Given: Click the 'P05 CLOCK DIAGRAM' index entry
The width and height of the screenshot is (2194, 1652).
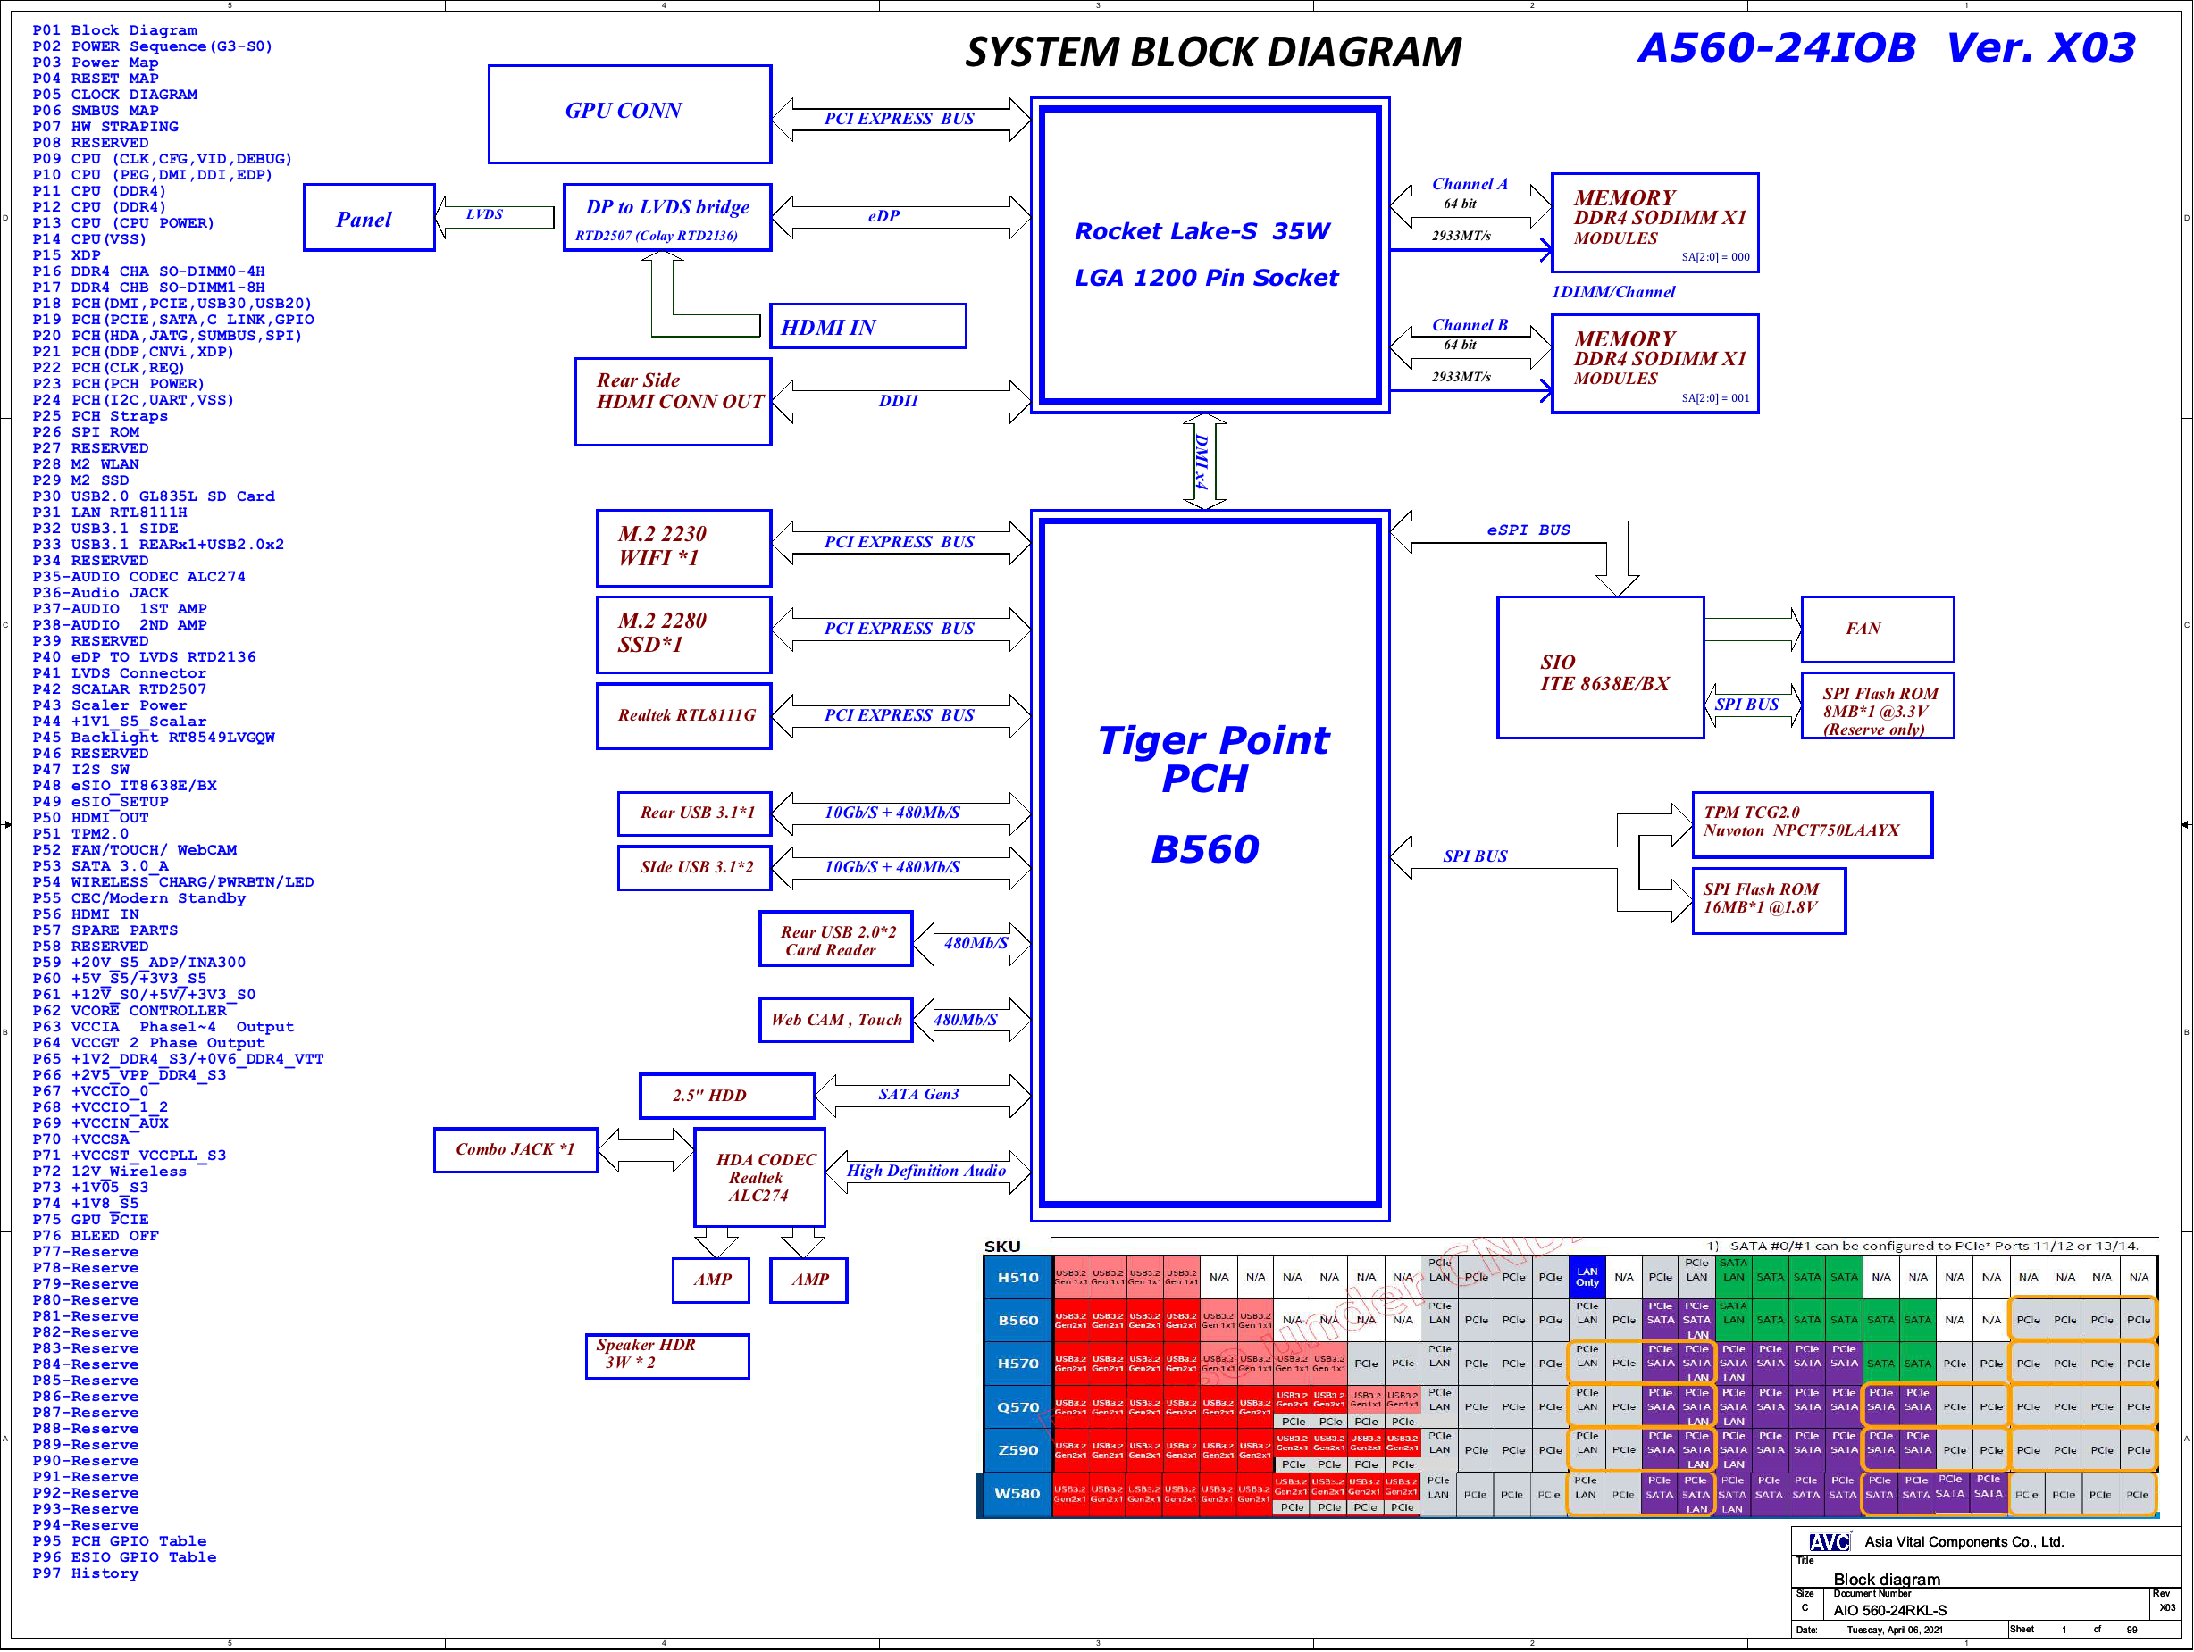Looking at the screenshot, I should [115, 96].
